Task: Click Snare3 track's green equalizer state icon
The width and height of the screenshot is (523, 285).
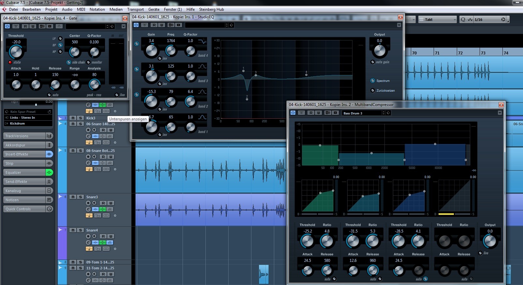Action: coord(103,209)
